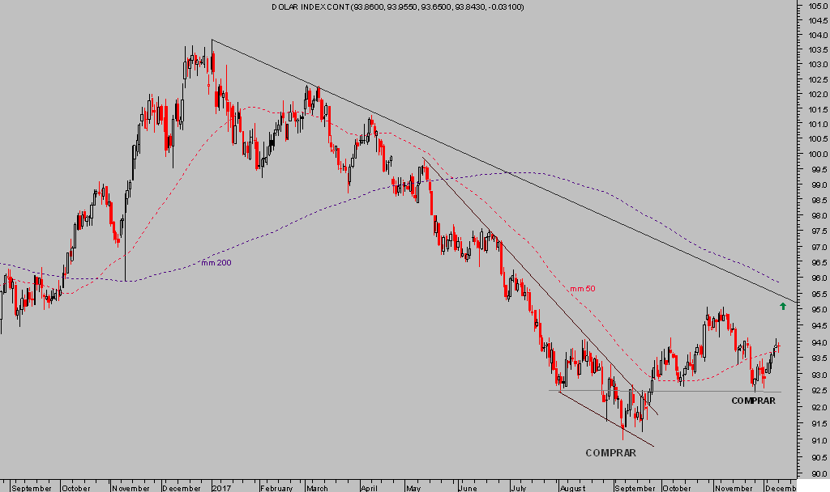Image resolution: width=830 pixels, height=492 pixels.
Task: Select June on the time axis
Action: (468, 488)
